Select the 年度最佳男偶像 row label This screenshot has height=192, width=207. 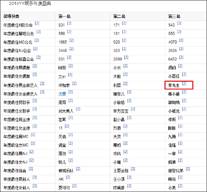click(17, 68)
